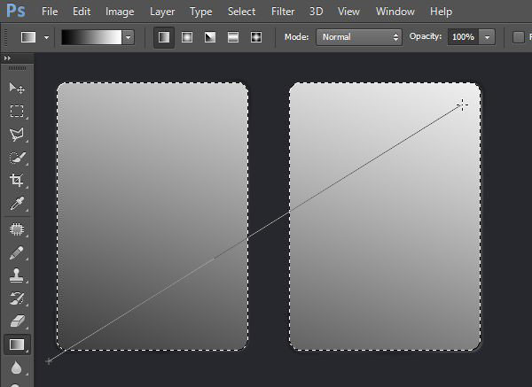
Task: Enable Linear Gradient style
Action: click(164, 37)
